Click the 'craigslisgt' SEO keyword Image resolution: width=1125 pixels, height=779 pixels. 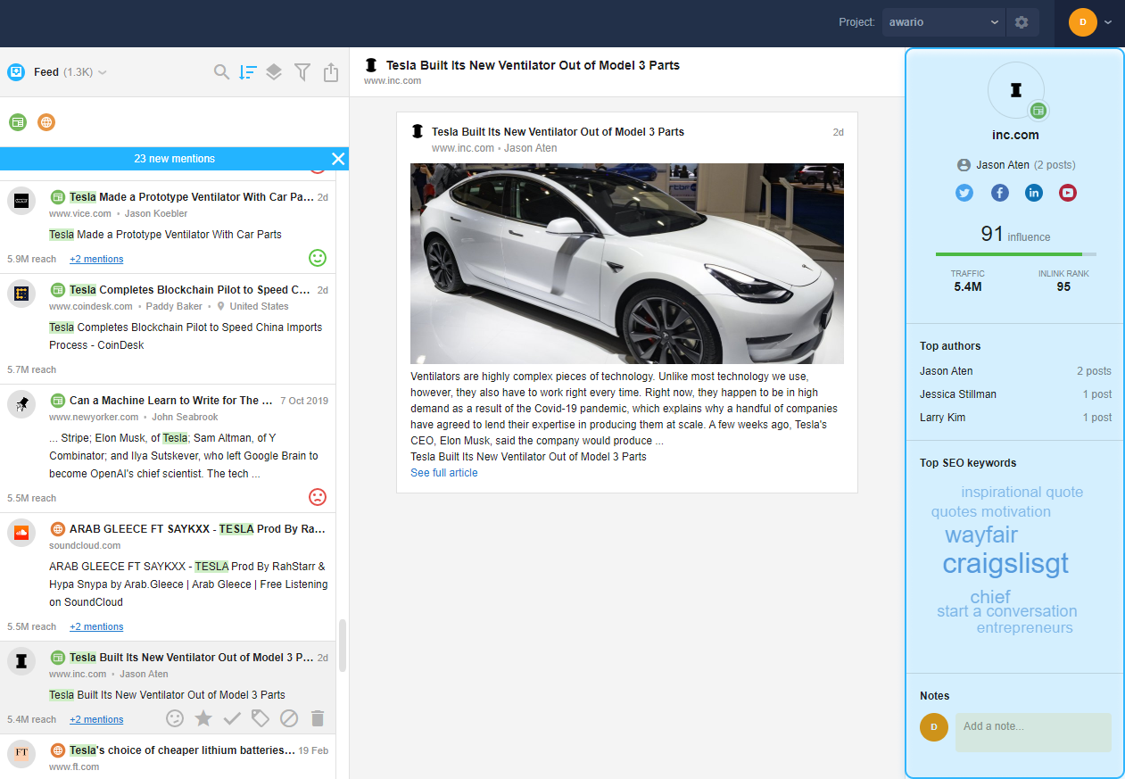tap(1005, 563)
